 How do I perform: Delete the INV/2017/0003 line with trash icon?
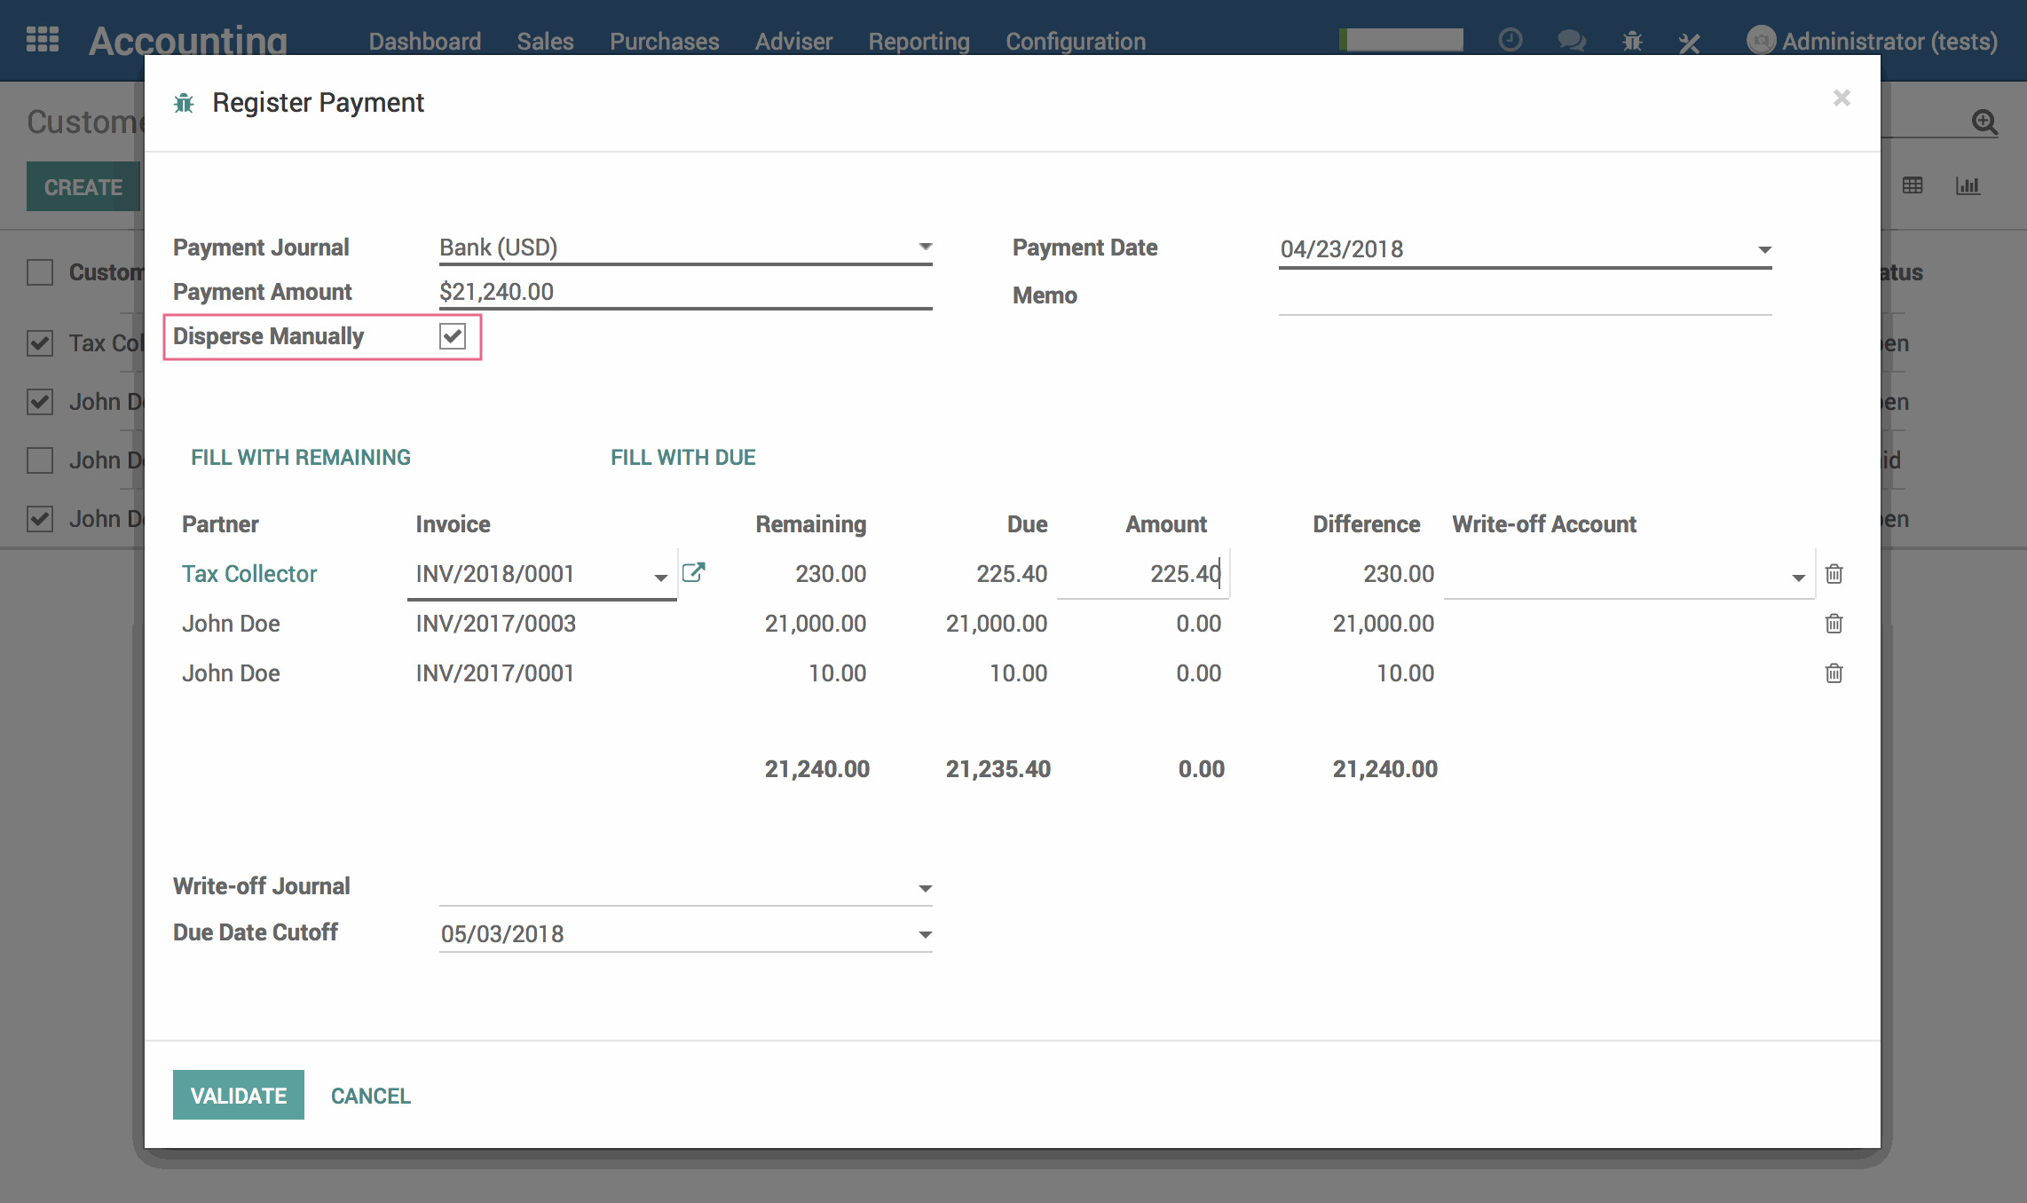tap(1834, 624)
